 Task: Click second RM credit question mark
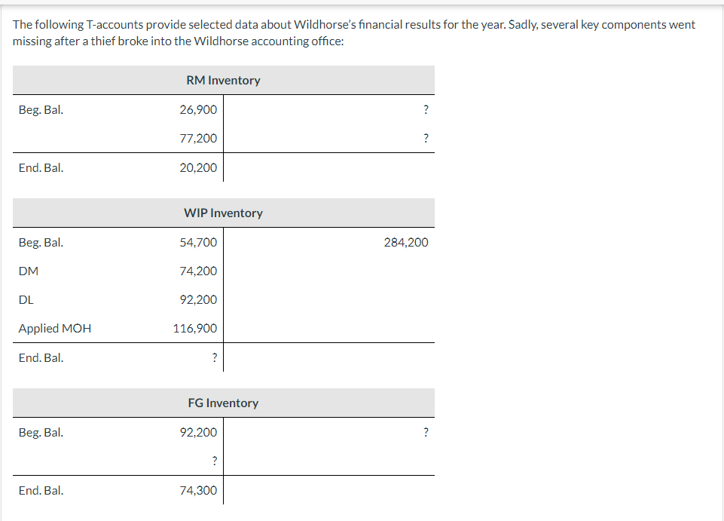coord(426,138)
